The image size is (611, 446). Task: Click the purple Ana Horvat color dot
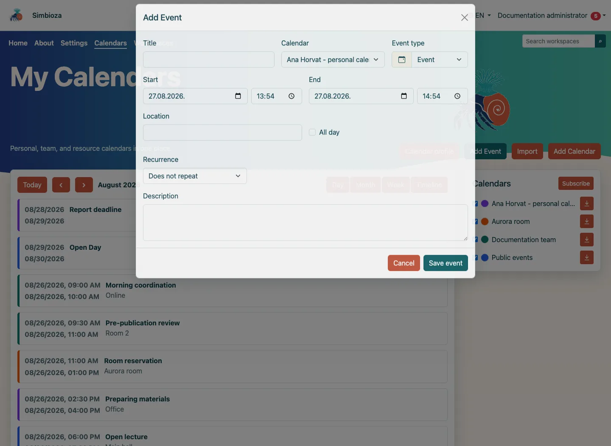(x=485, y=203)
